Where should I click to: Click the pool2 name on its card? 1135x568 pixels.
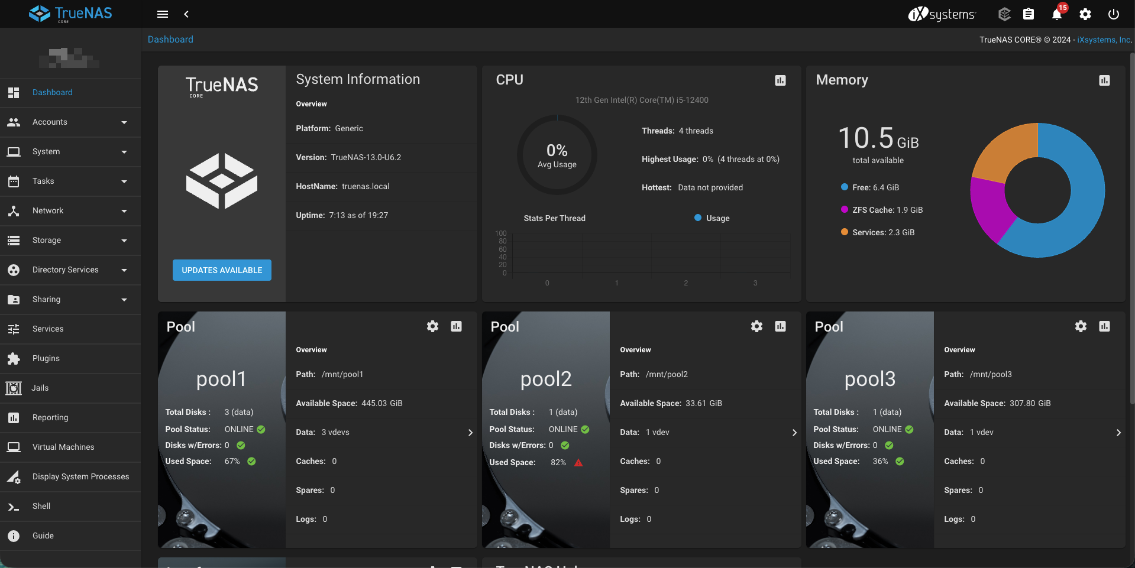click(545, 379)
